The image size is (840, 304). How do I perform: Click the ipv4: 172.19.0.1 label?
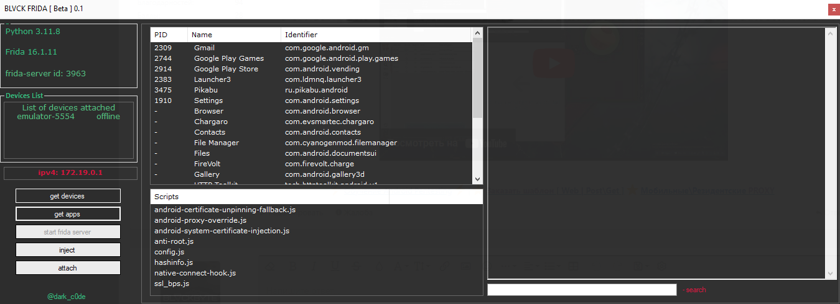(70, 172)
